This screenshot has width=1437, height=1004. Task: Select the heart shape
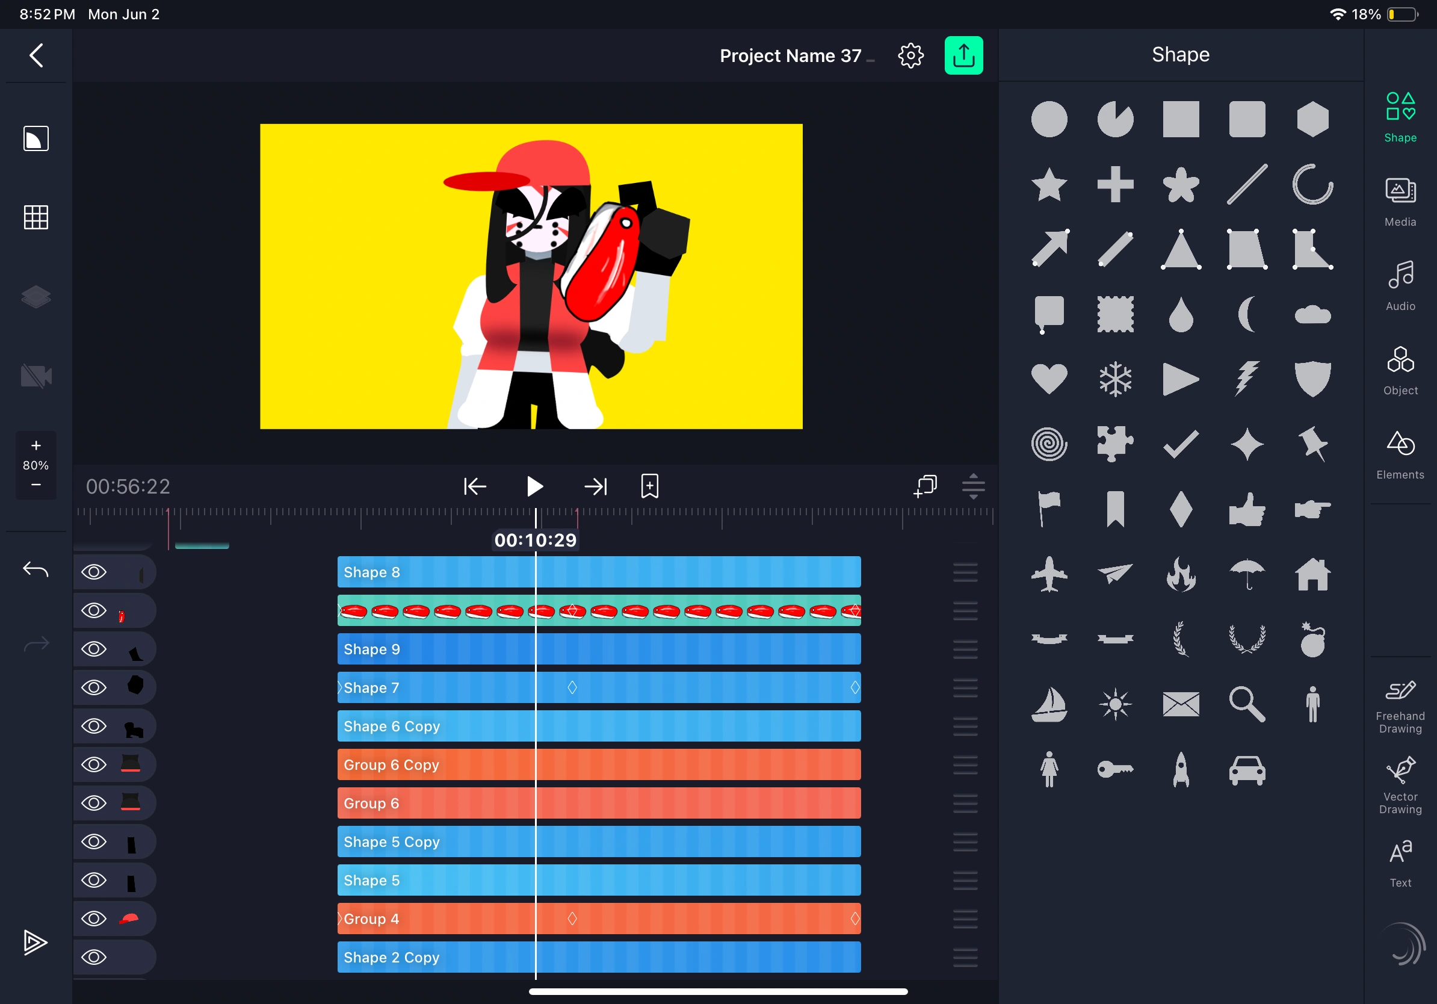(1049, 379)
